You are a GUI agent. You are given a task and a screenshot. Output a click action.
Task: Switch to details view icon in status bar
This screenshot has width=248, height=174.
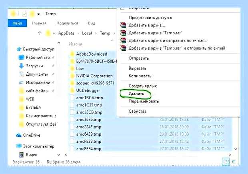click(x=226, y=162)
